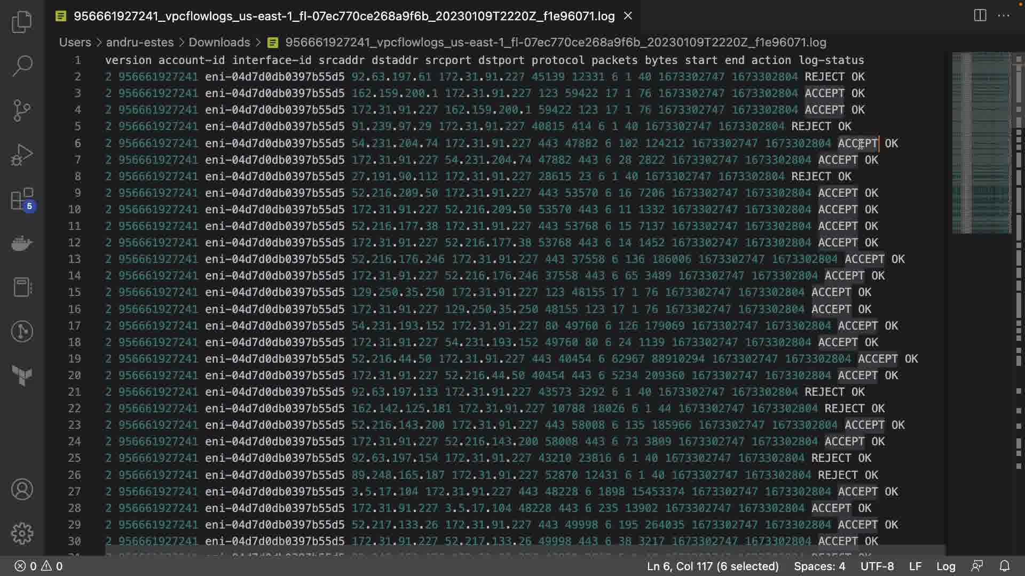1025x576 pixels.
Task: Open the Docker view icon
Action: 22,244
